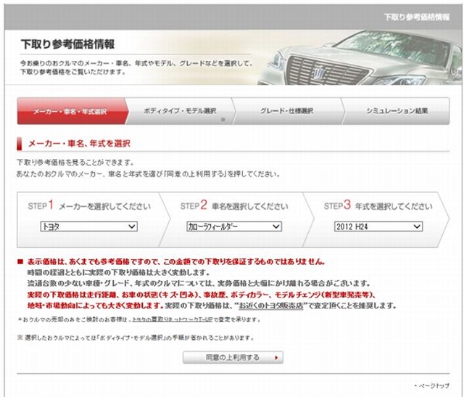Click the STEP3 年式を選択してください label
This screenshot has height=397, width=464.
click(378, 206)
